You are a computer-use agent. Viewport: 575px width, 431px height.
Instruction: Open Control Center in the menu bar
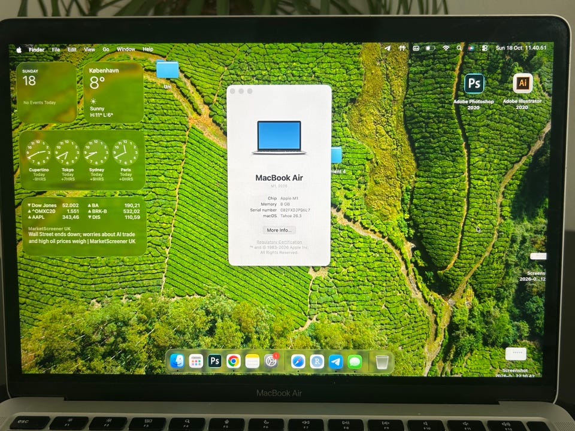[485, 48]
